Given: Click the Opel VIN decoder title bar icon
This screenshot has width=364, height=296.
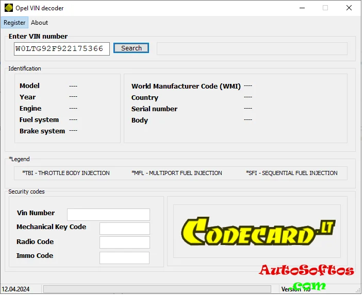Looking at the screenshot, I should pyautogui.click(x=8, y=8).
